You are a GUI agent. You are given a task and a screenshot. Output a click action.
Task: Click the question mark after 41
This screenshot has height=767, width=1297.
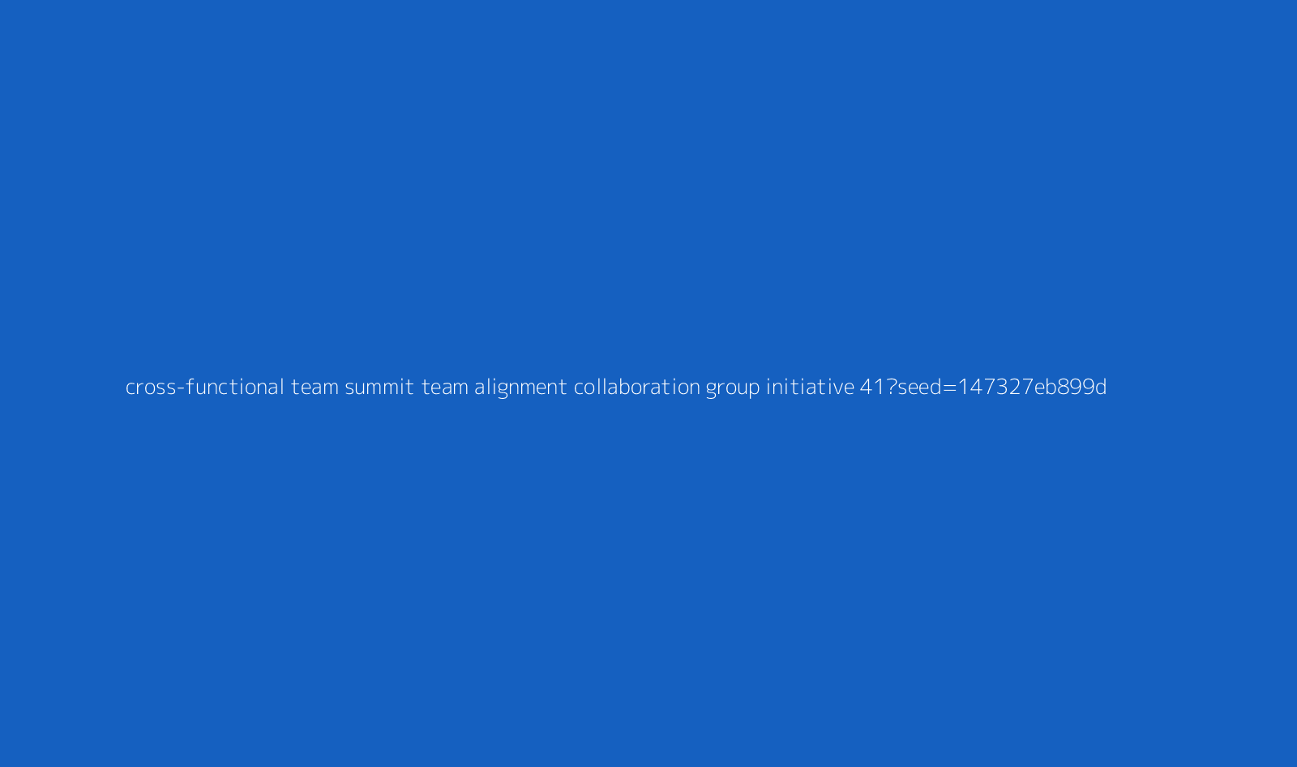892,387
